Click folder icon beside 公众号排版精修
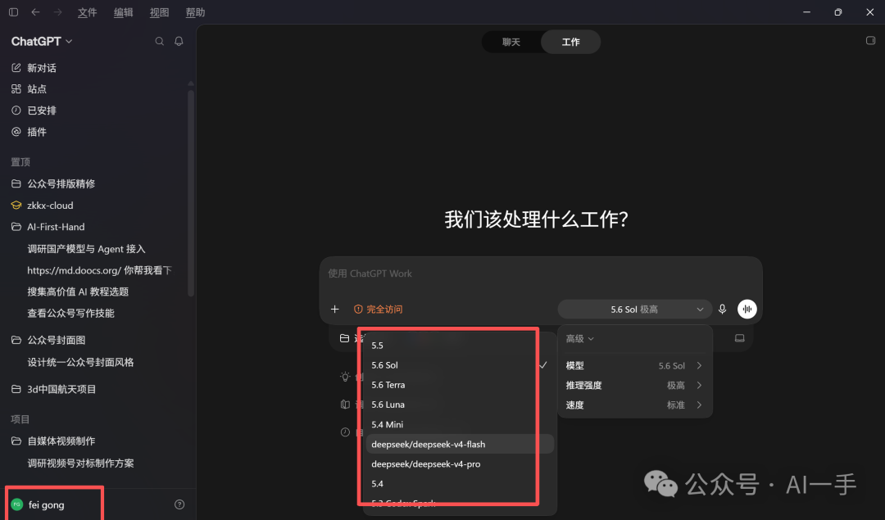885x520 pixels. [16, 184]
